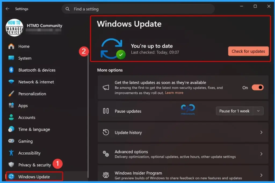Click 'Last checked: Today, 09:07' text

pos(155,52)
